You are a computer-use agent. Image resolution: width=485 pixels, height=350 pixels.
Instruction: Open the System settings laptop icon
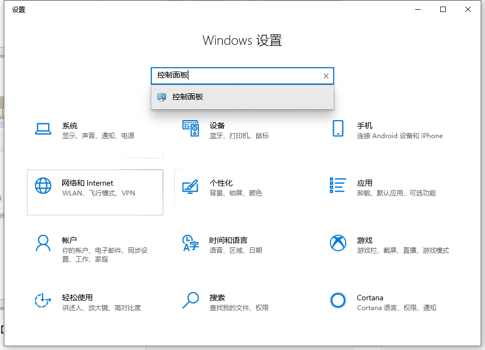pyautogui.click(x=43, y=129)
